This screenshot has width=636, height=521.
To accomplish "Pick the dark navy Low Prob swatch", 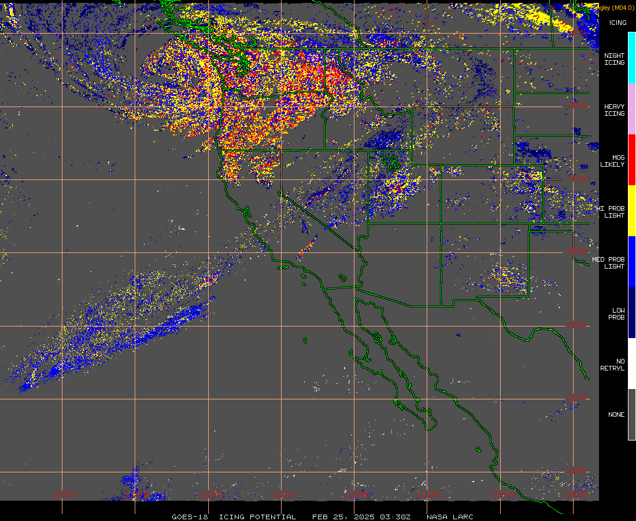I will [x=632, y=313].
